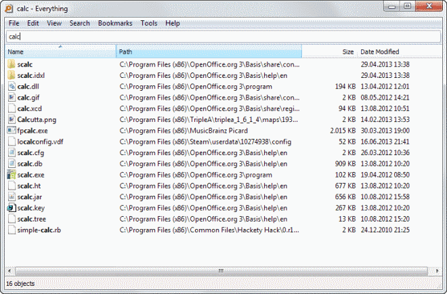Select the calc.gif image icon
447x294 pixels.
click(12, 98)
